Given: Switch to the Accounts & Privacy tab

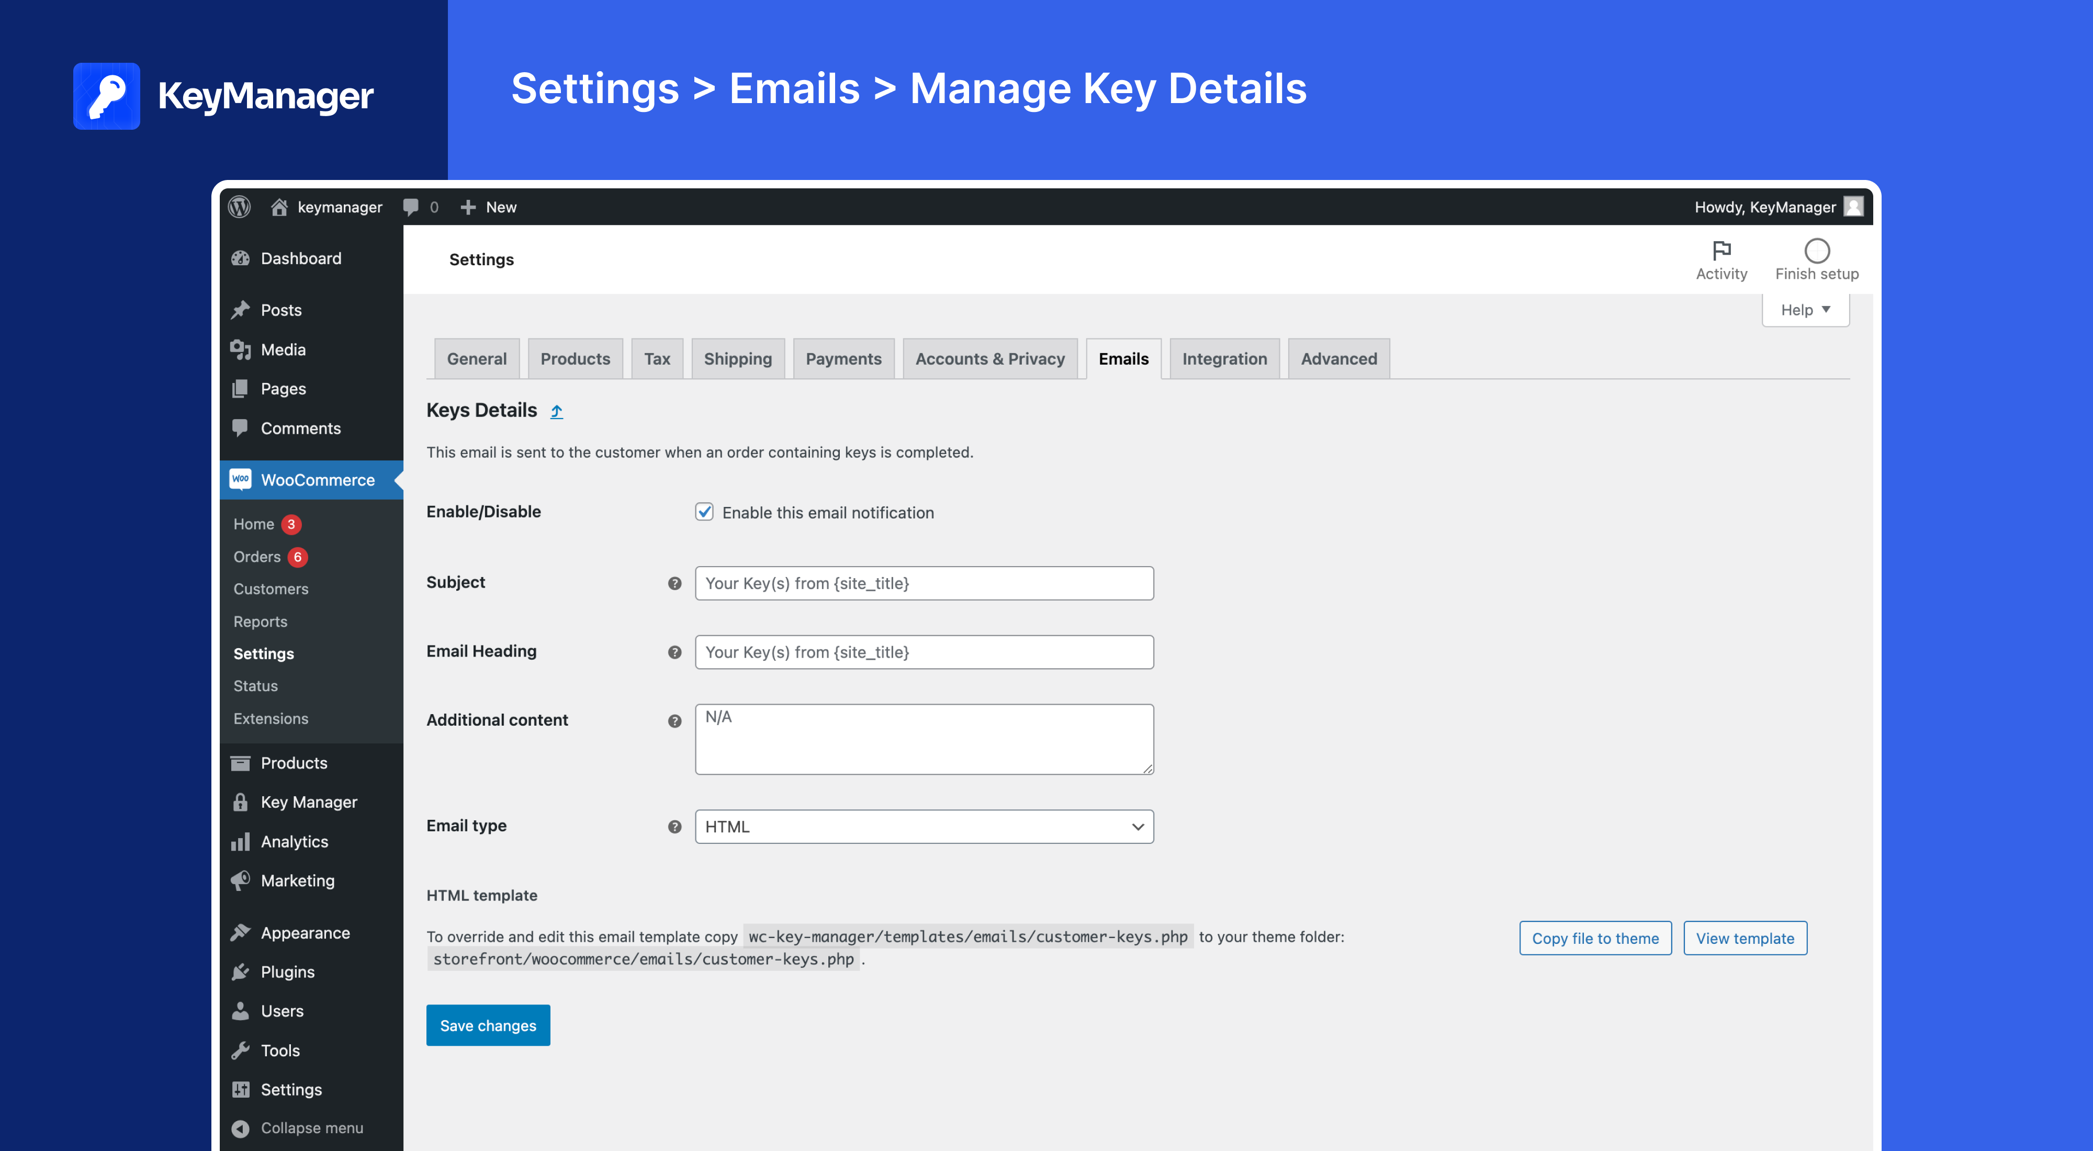Looking at the screenshot, I should point(989,358).
